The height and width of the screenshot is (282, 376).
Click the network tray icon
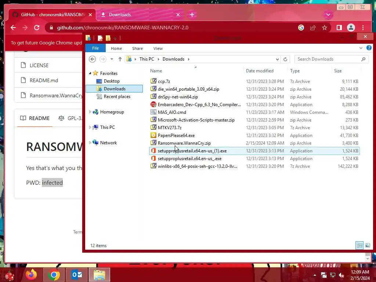[x=333, y=275]
